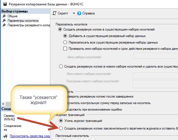The image size is (178, 140).
Task: Open Help via the question mark icon
Action: point(79,13)
